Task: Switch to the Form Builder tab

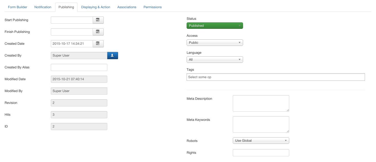Action: point(17,7)
